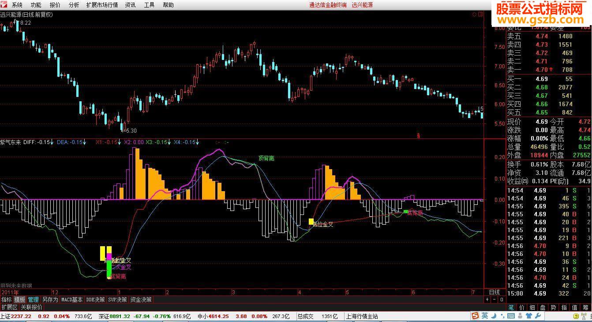The height and width of the screenshot is (322, 592).
Task: Open the 工具 menu
Action: pos(149,5)
